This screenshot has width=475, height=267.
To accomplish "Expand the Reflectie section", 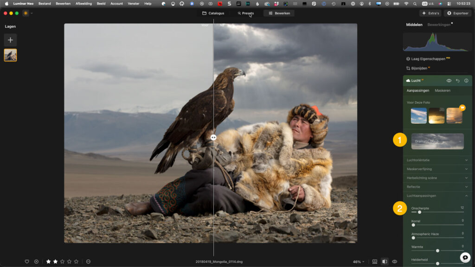I will coord(437,187).
